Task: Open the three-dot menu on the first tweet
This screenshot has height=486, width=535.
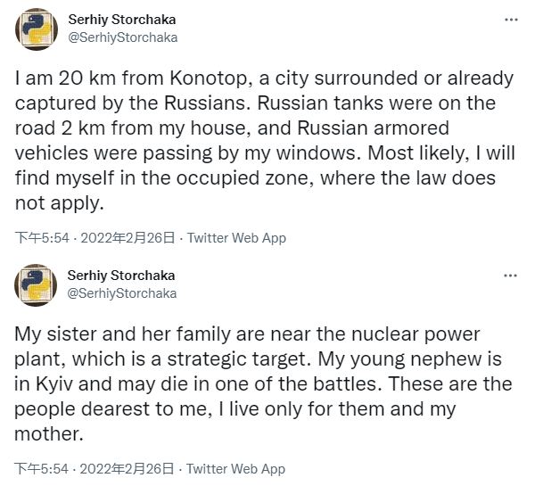Action: (511, 20)
